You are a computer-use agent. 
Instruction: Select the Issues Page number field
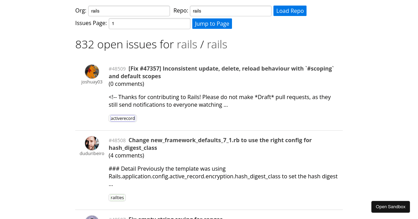pos(149,23)
